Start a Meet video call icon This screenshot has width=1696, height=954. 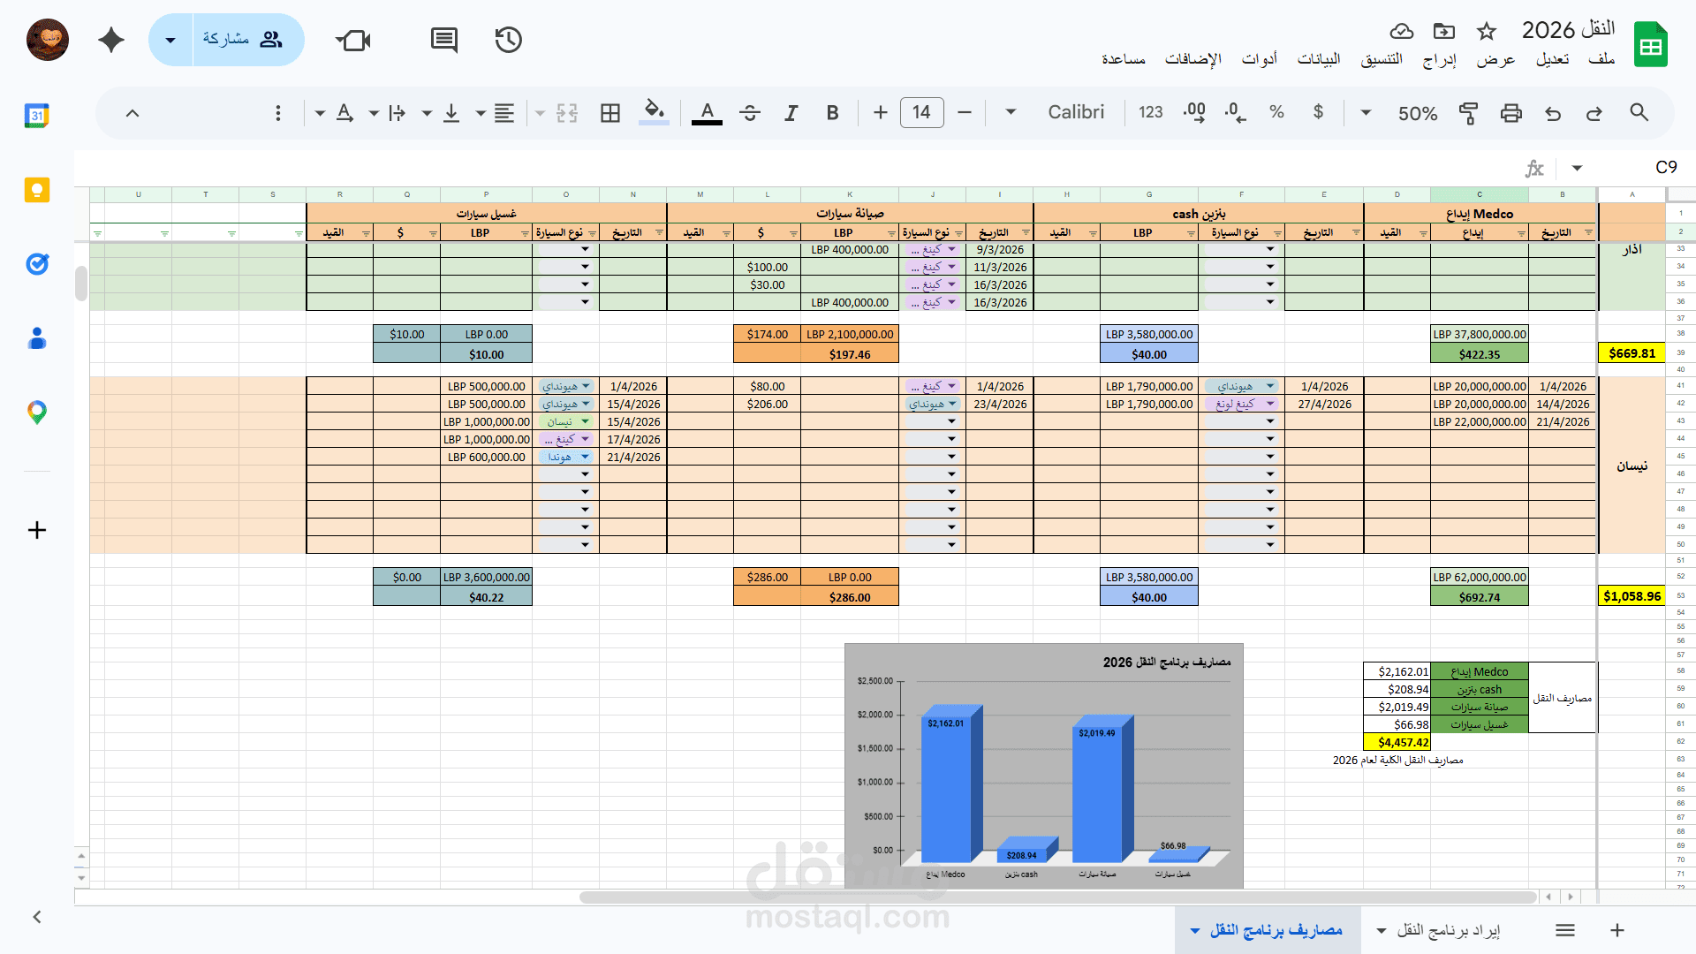point(353,40)
